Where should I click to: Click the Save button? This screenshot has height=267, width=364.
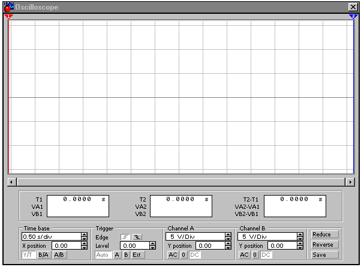(x=325, y=254)
